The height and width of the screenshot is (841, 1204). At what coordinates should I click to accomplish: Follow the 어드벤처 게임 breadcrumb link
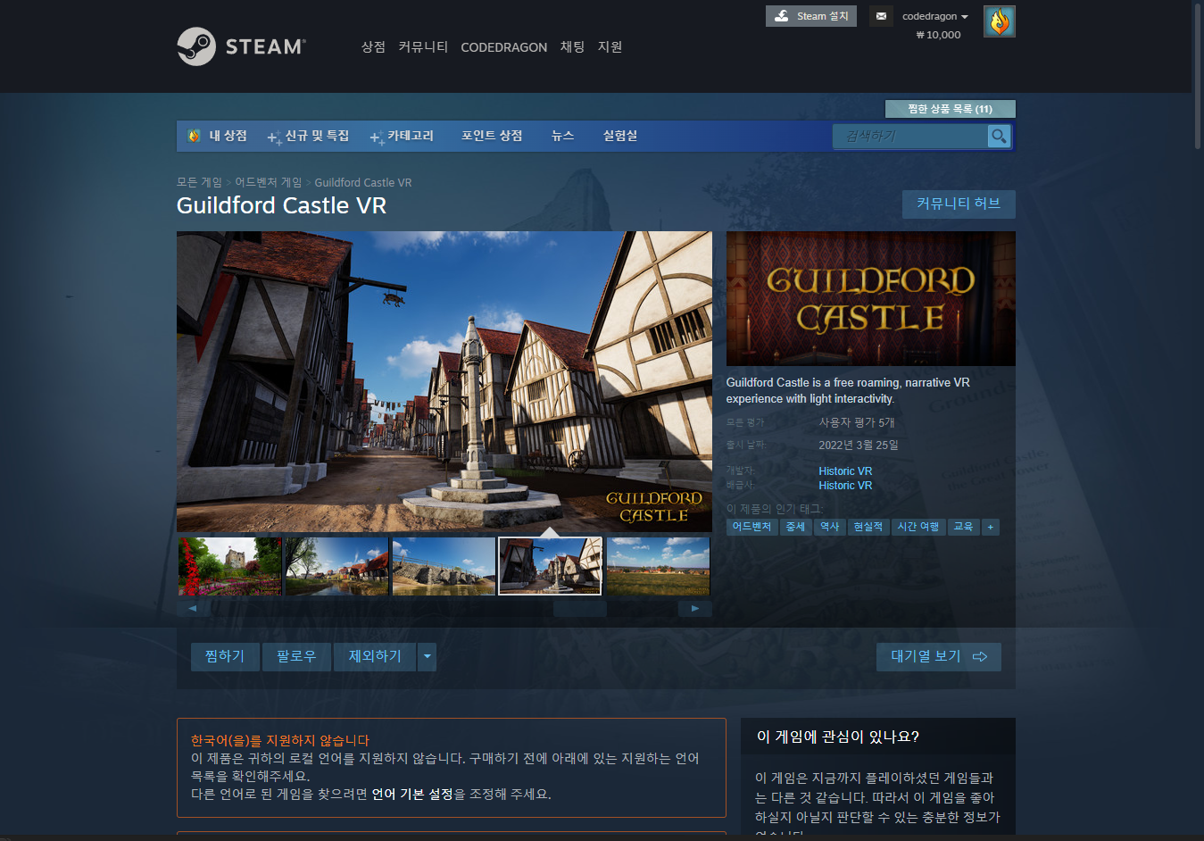coord(268,182)
